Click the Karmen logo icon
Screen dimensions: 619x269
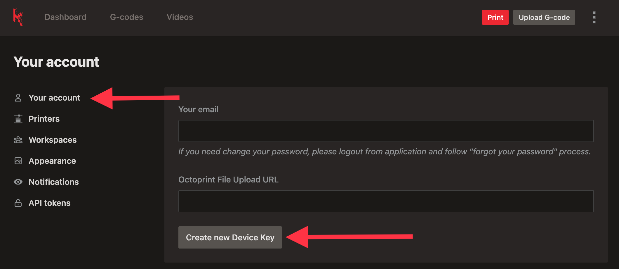(x=18, y=17)
